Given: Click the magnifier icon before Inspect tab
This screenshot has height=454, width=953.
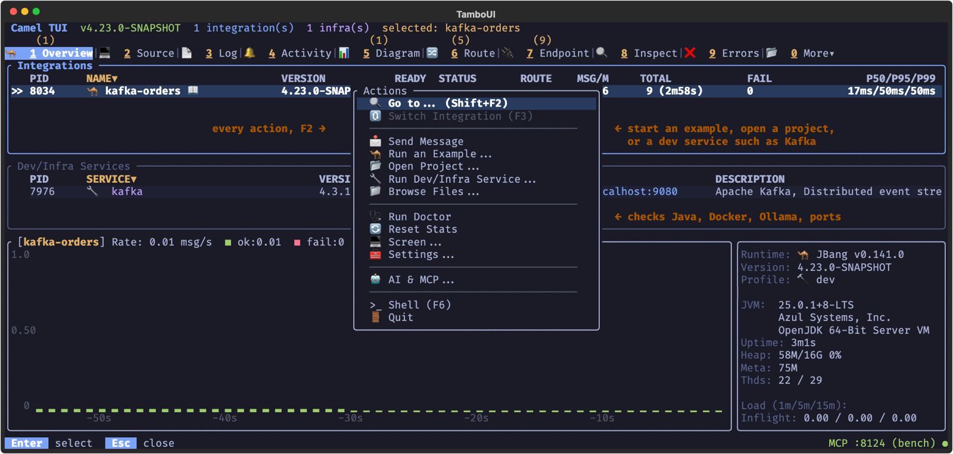Looking at the screenshot, I should click(602, 53).
